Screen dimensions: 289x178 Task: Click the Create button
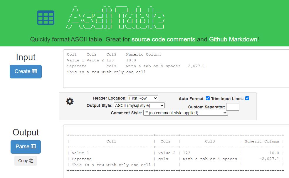tap(26, 71)
